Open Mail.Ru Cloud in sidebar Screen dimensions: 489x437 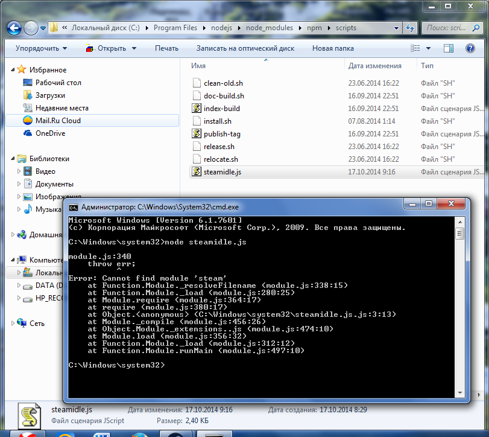58,121
